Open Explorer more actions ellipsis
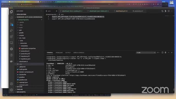 click(x=42, y=11)
